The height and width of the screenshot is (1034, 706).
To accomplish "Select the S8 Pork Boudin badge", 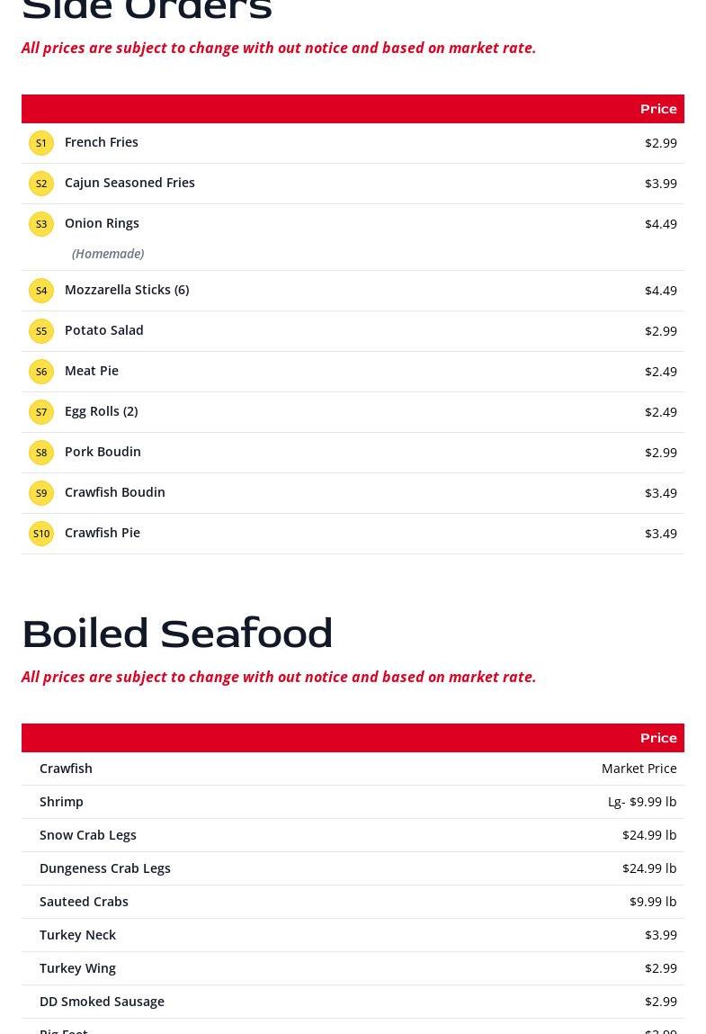I will [41, 453].
